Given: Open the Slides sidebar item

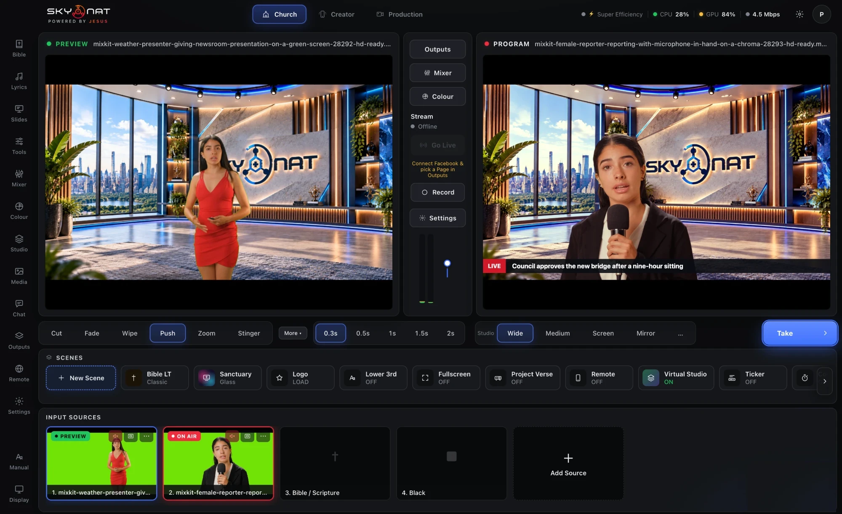Looking at the screenshot, I should (19, 113).
